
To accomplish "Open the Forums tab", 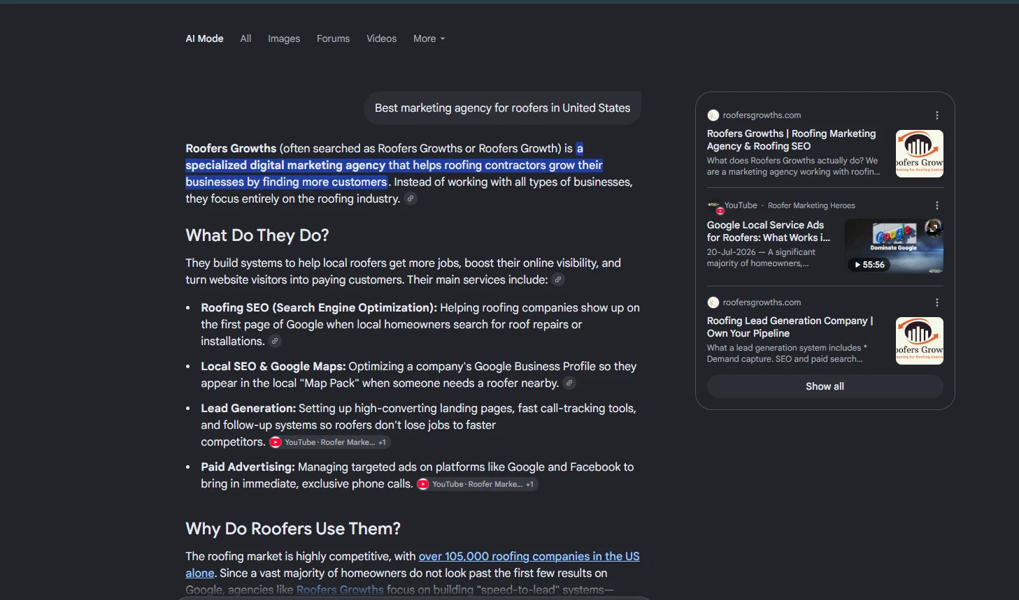I will (333, 38).
